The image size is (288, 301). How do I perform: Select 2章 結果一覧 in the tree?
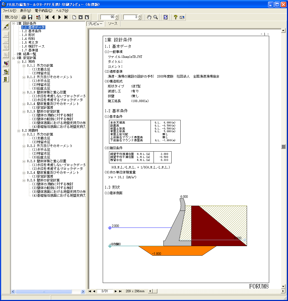click(26, 54)
